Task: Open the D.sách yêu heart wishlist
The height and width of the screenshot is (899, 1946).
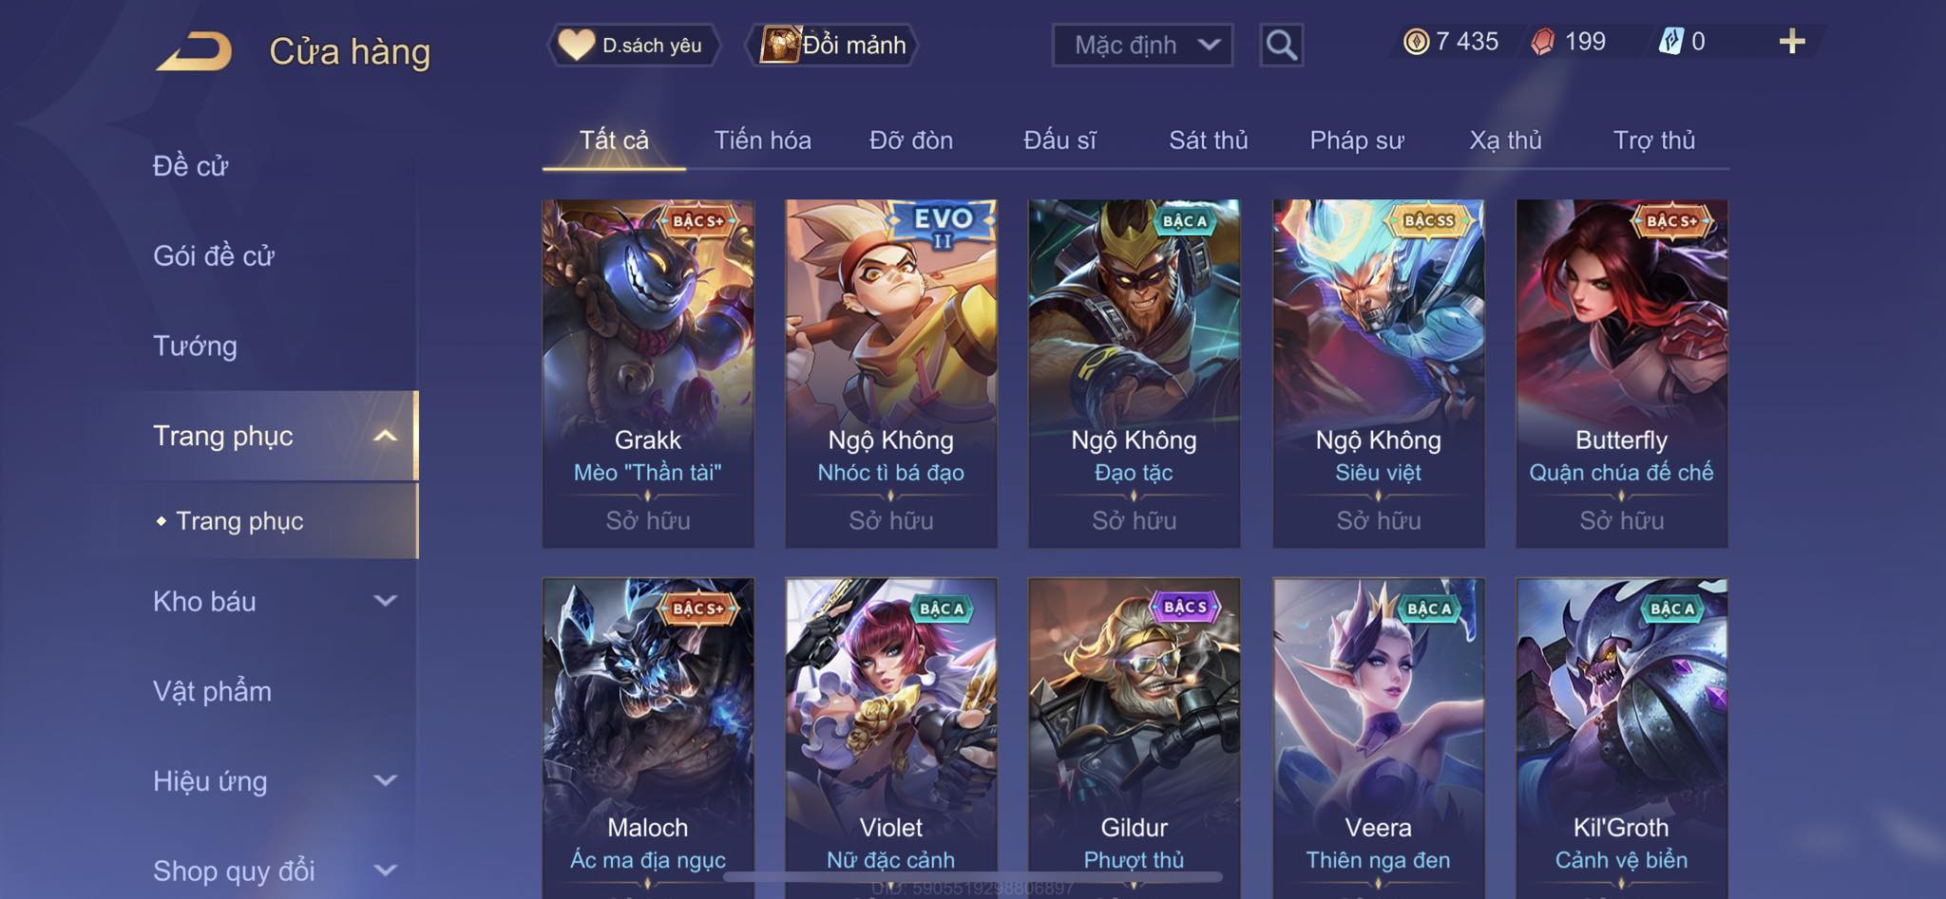Action: [633, 45]
